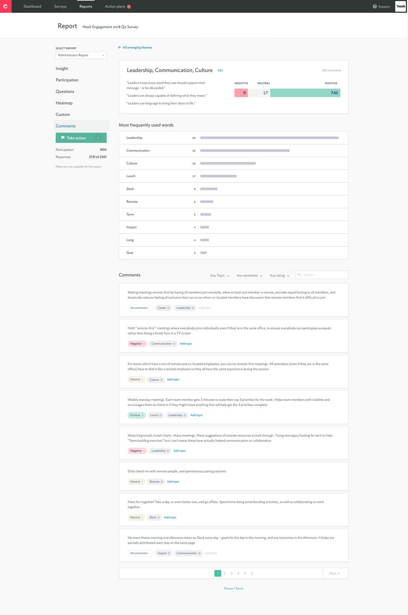Remove Communication tag from lonely face comment
Viewport: 408px width, 615px height.
(174, 344)
